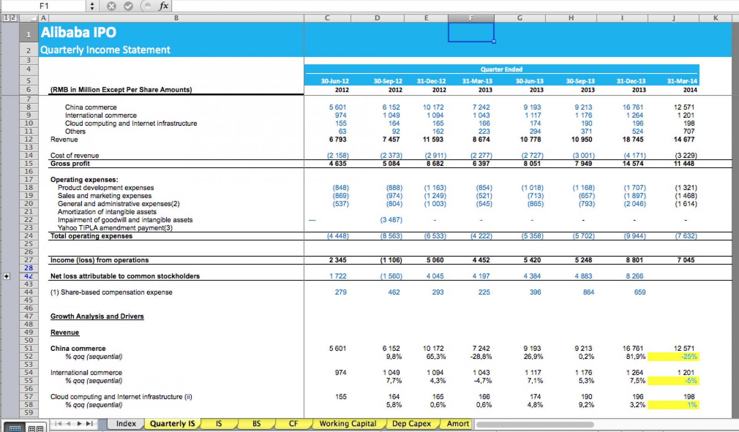This screenshot has width=739, height=432.
Task: Select column K header
Action: coord(716,18)
